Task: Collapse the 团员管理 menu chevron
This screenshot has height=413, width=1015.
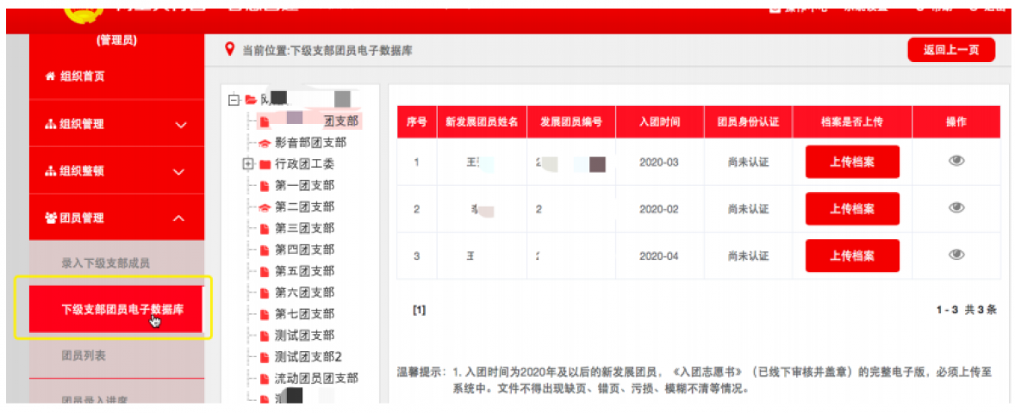Action: coord(179,219)
